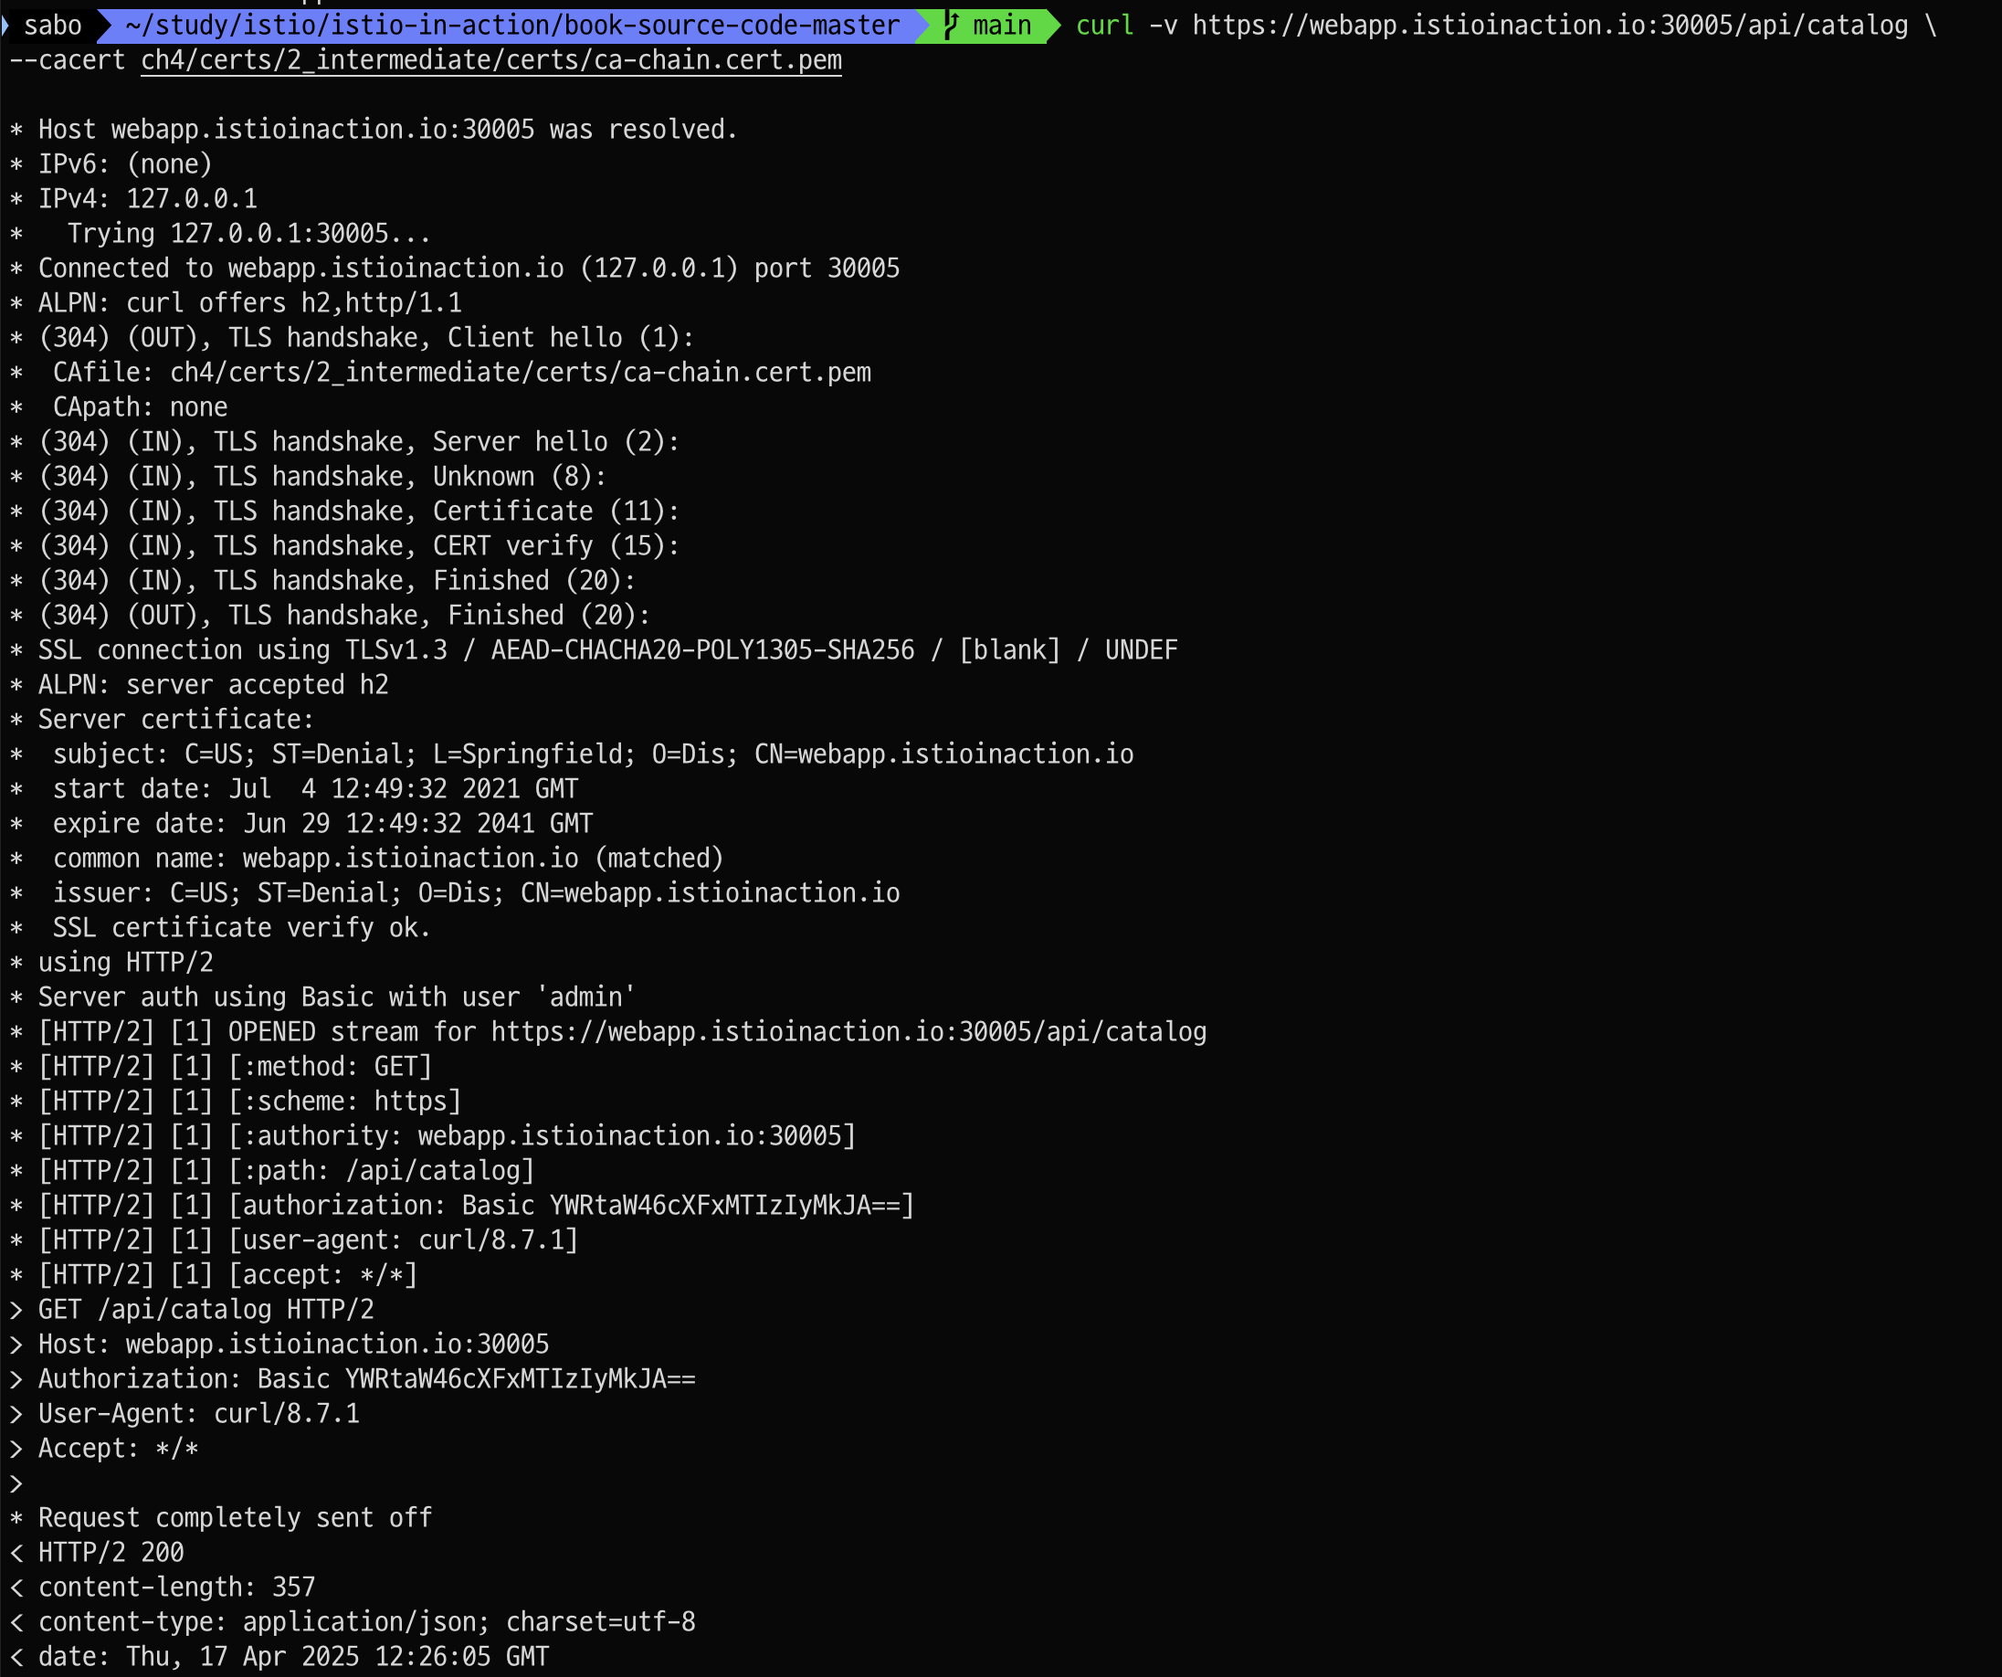Click the 'main' branch prompt segment

(x=1001, y=25)
